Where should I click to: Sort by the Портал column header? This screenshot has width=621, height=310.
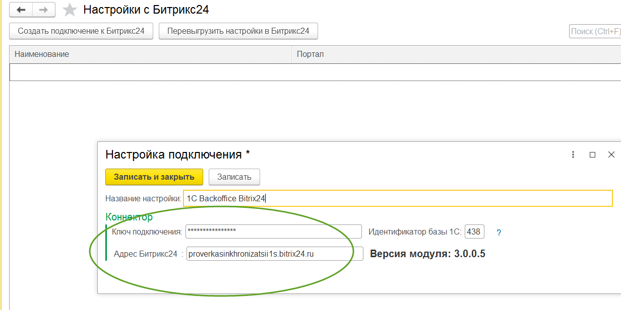click(x=456, y=54)
